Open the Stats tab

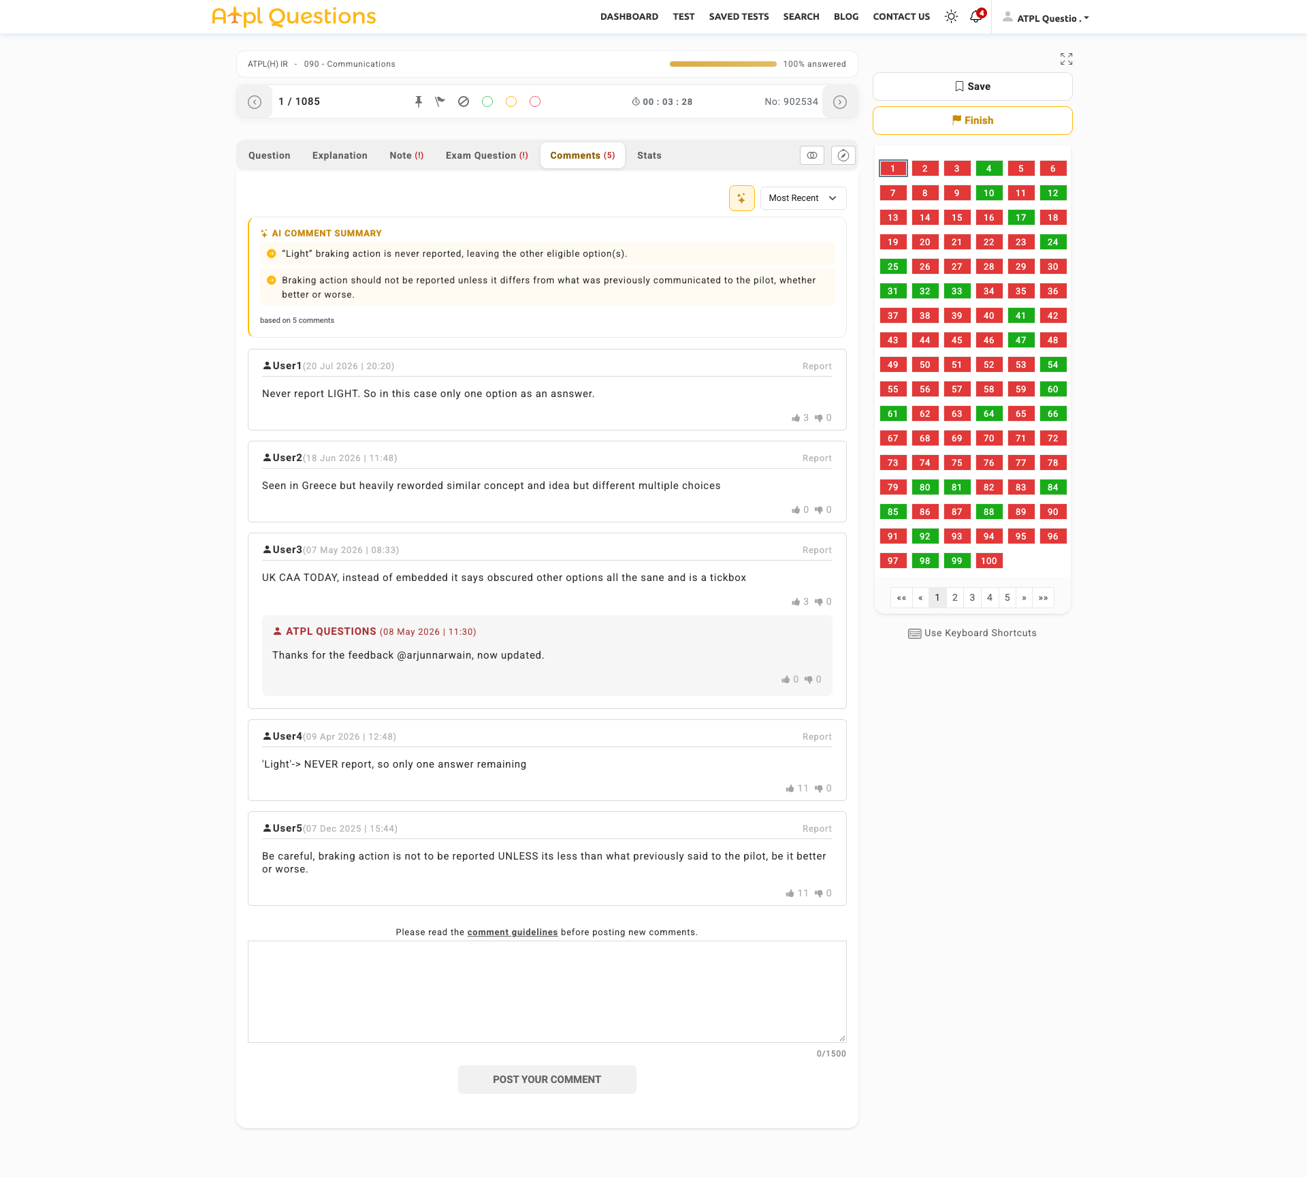tap(649, 155)
